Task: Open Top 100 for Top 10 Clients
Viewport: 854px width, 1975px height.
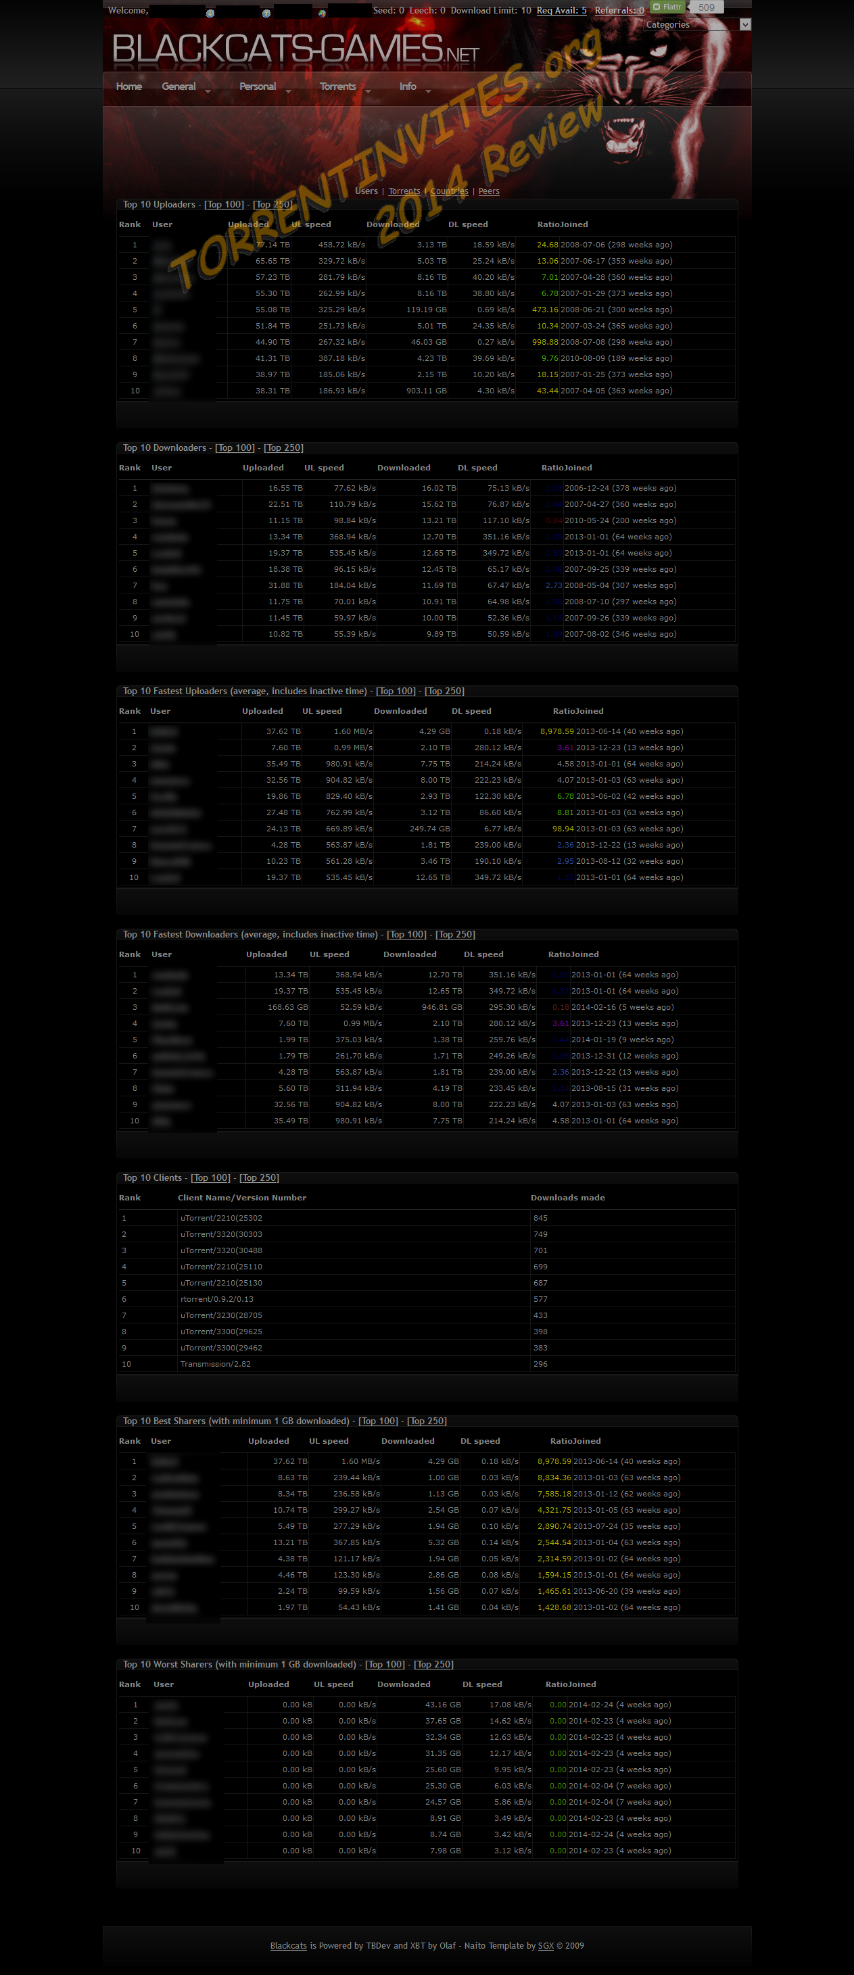Action: (x=210, y=1177)
